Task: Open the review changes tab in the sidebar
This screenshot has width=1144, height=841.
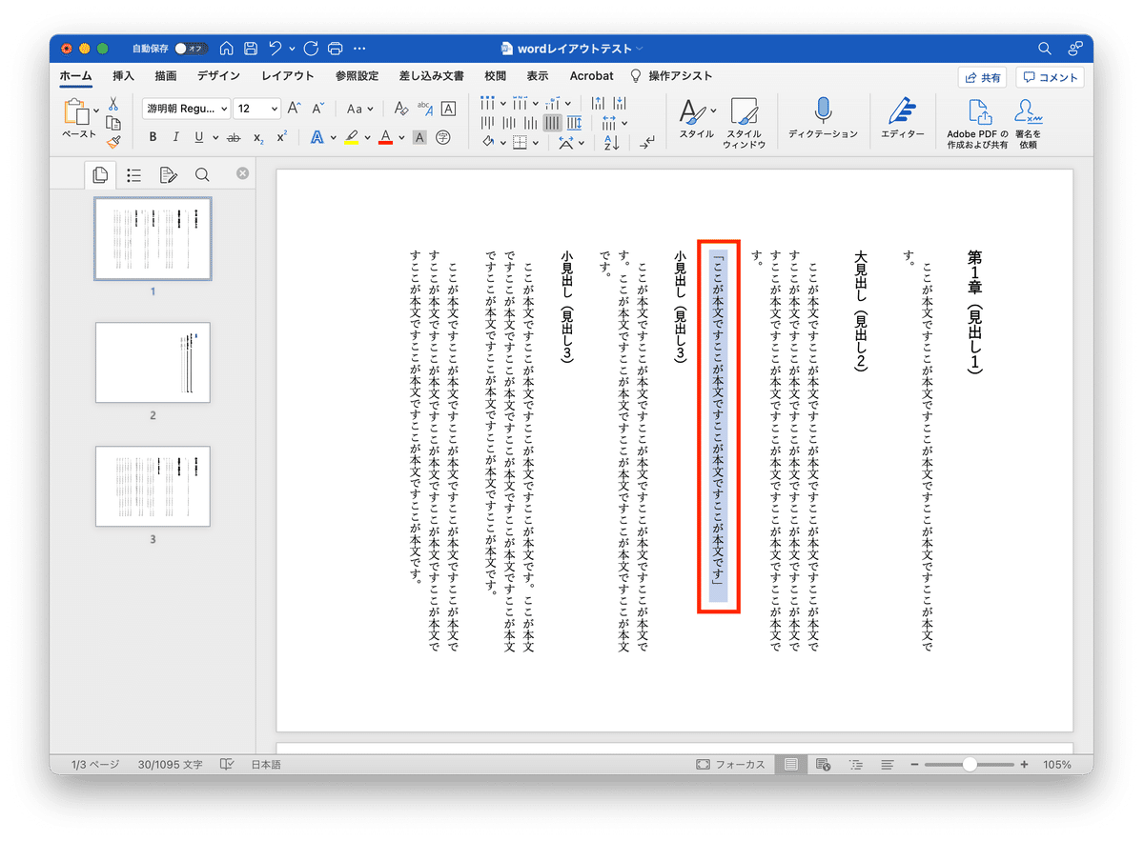Action: 169,174
